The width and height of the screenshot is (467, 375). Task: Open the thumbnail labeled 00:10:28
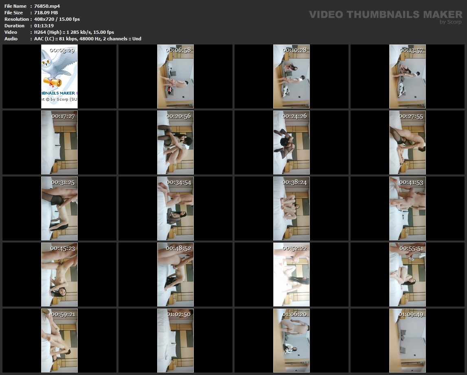(291, 76)
